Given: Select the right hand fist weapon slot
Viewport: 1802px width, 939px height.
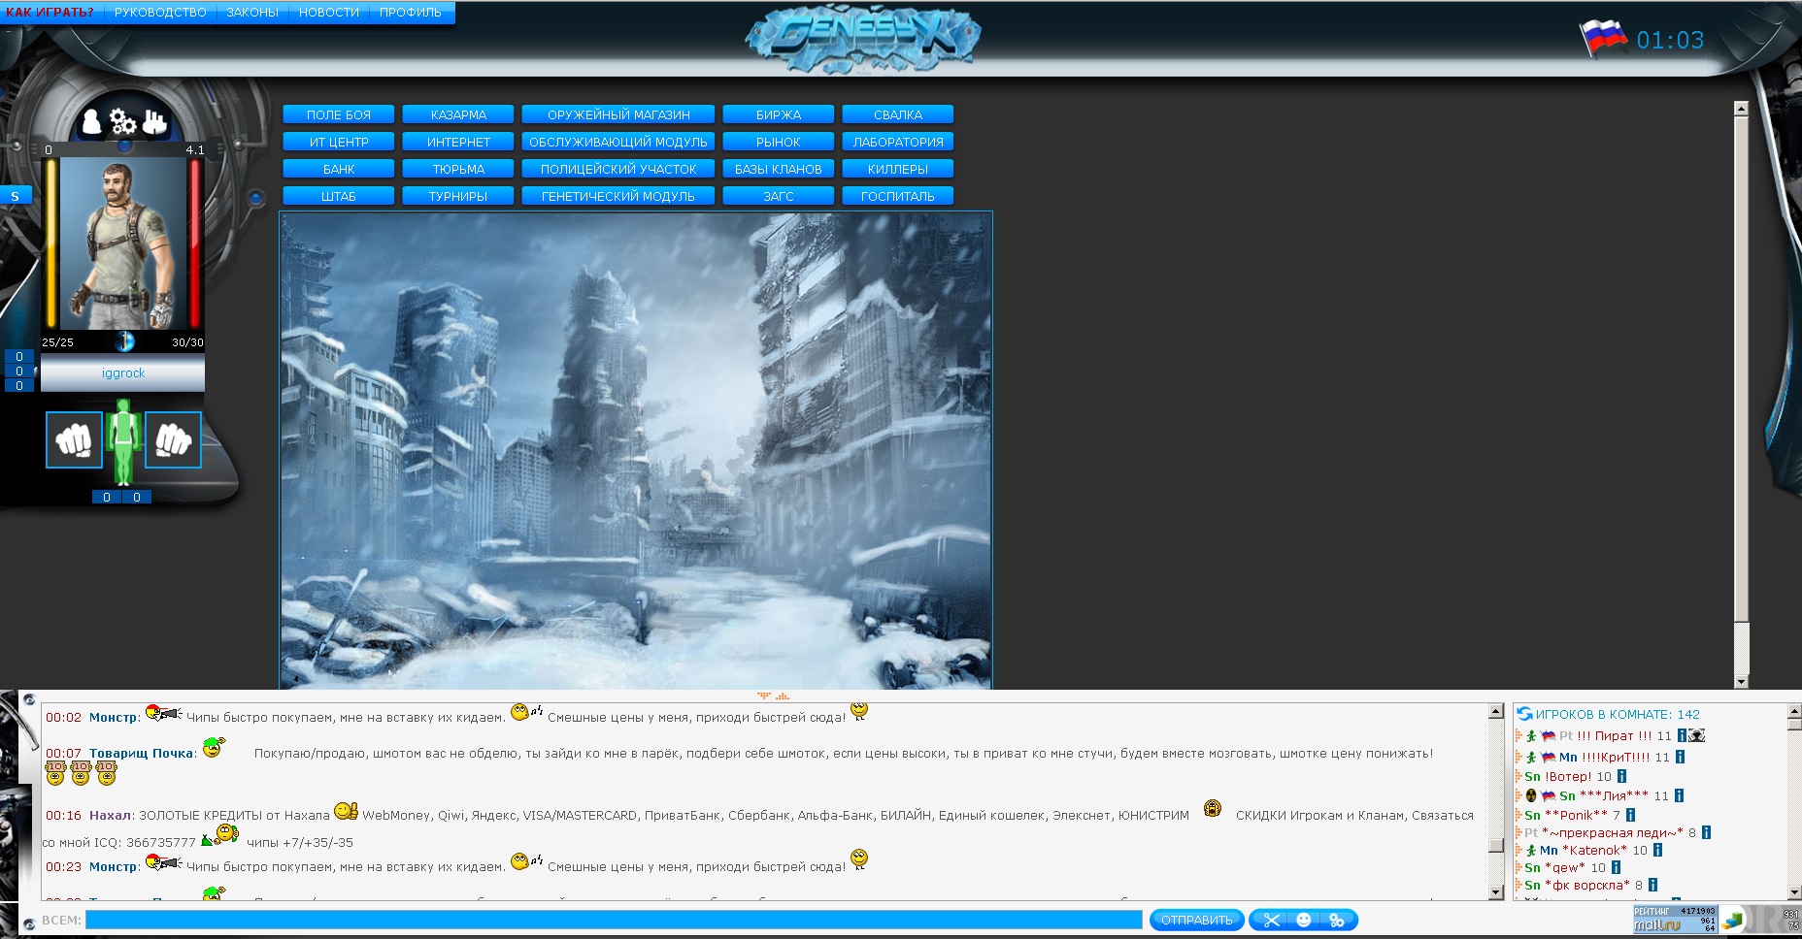Looking at the screenshot, I should [173, 440].
